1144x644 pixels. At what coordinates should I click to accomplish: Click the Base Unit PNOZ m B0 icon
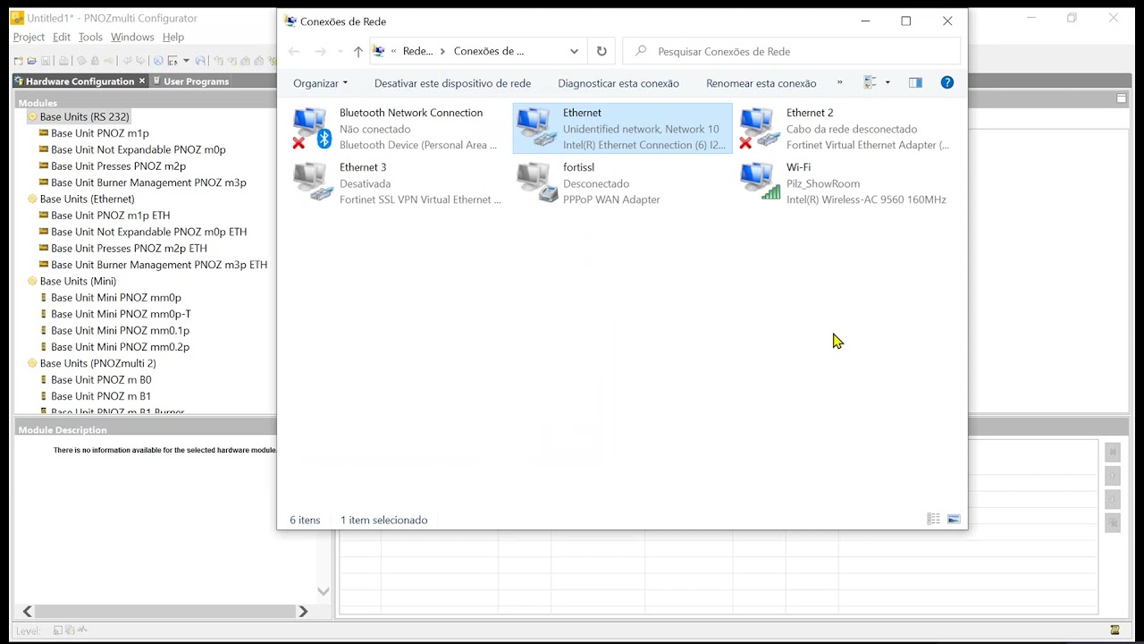click(44, 379)
